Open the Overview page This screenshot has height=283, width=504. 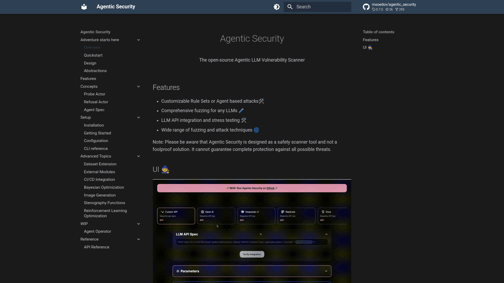pyautogui.click(x=92, y=47)
